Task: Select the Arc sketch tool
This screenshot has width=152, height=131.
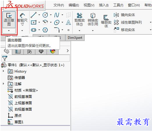Action: point(45,22)
